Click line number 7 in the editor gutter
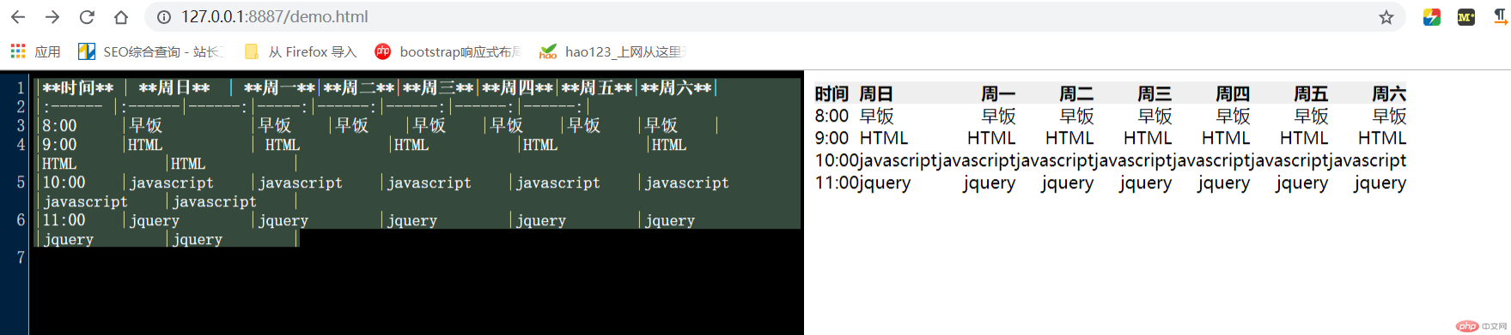The height and width of the screenshot is (335, 1511). (x=21, y=257)
